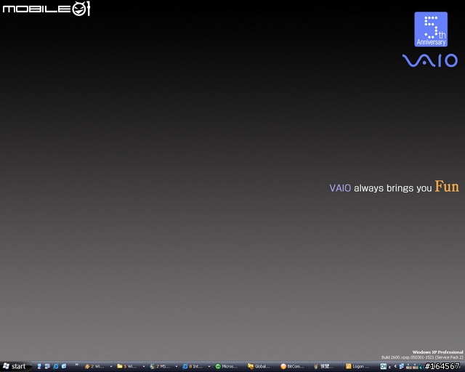Switch to the 'Micros...' taskbar window
465x372 pixels.
coord(227,367)
